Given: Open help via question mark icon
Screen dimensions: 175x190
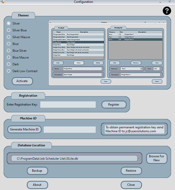Looking at the screenshot, I should pos(167,11).
